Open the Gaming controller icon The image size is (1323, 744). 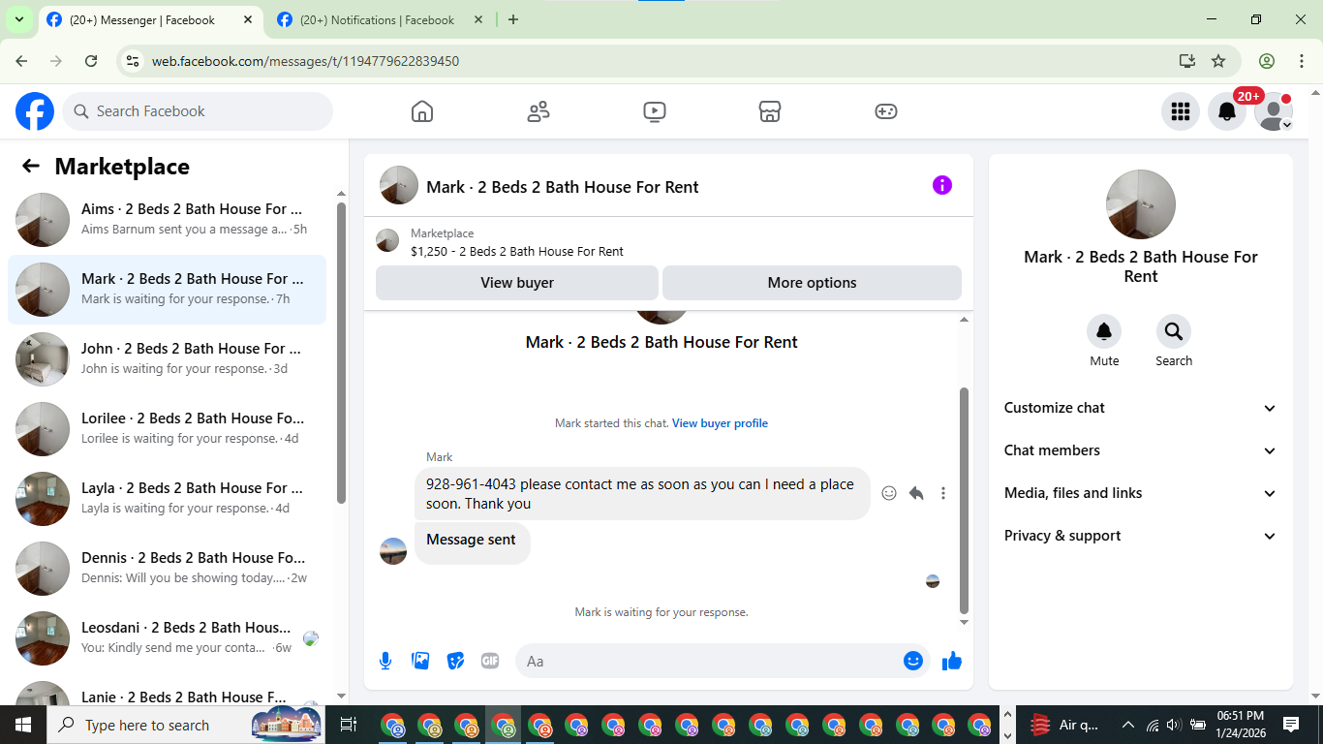pyautogui.click(x=886, y=111)
